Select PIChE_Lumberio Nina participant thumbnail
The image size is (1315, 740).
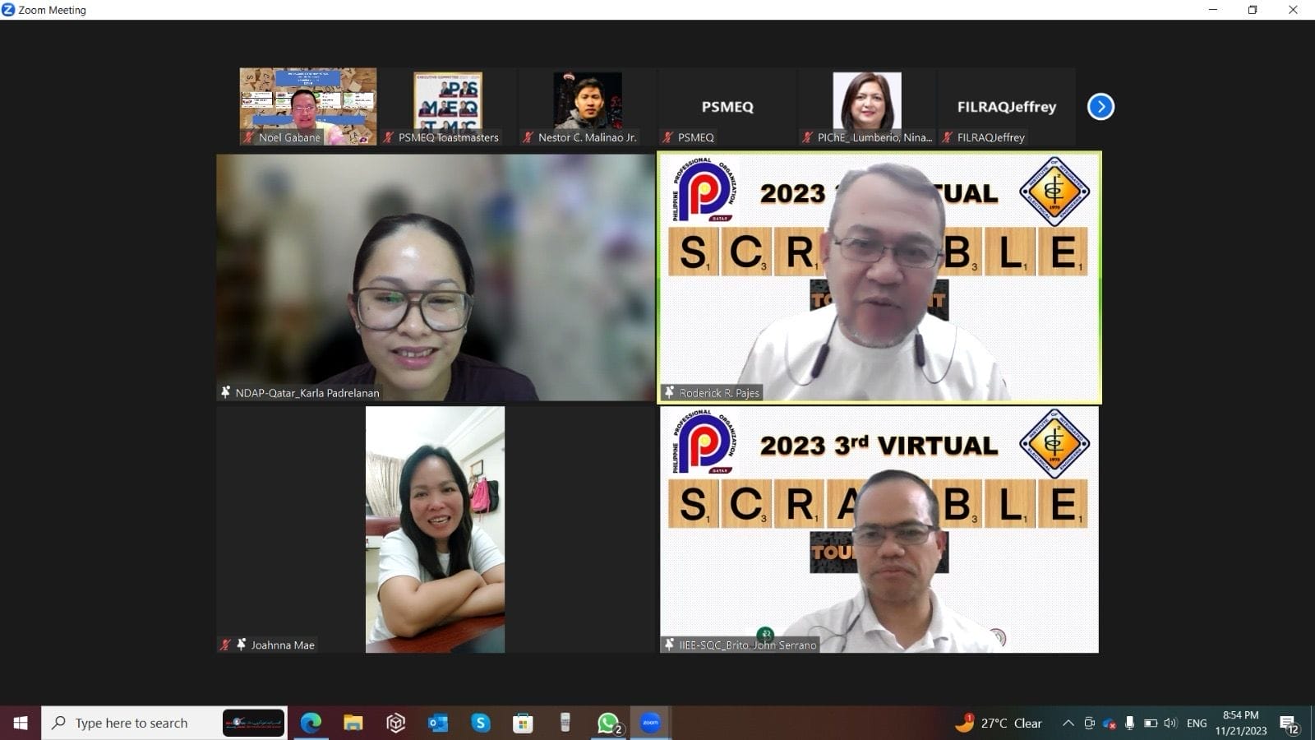pyautogui.click(x=867, y=107)
